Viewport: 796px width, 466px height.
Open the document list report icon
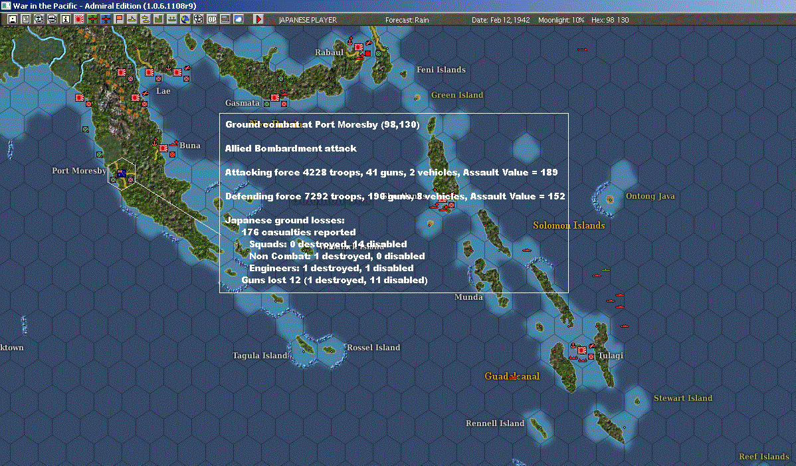(26, 19)
